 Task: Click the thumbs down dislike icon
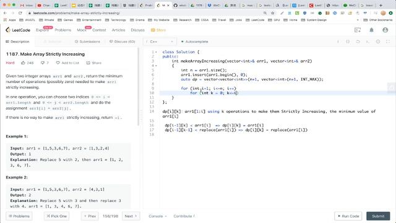(43, 63)
